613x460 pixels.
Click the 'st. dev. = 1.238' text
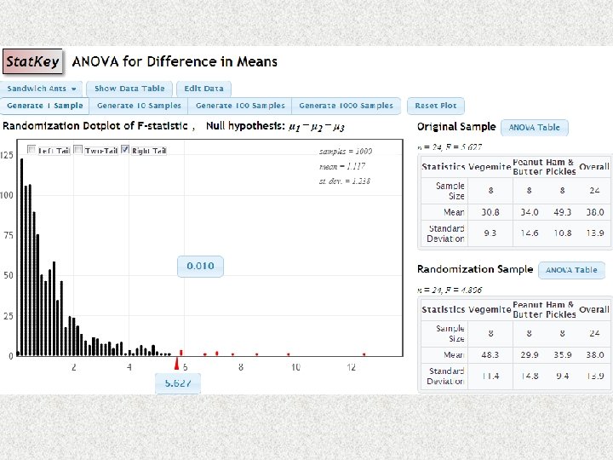point(345,181)
